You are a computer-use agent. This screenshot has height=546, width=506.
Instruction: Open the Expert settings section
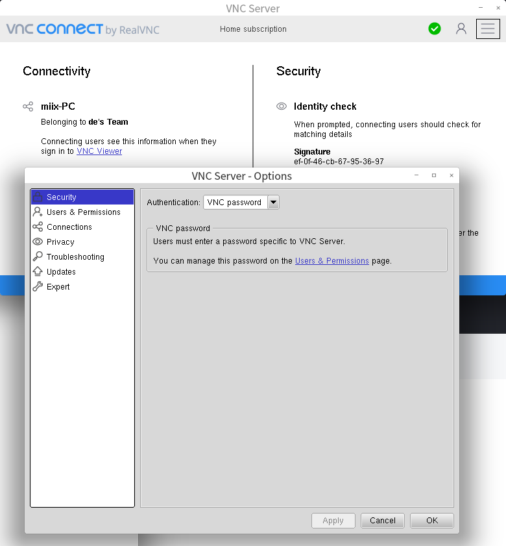(82, 286)
